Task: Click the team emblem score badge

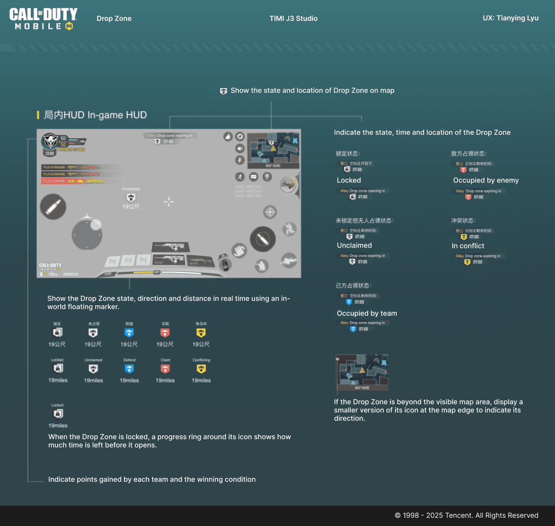Action: pyautogui.click(x=50, y=141)
